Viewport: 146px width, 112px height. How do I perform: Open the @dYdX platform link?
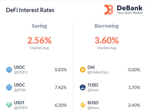(x=20, y=90)
